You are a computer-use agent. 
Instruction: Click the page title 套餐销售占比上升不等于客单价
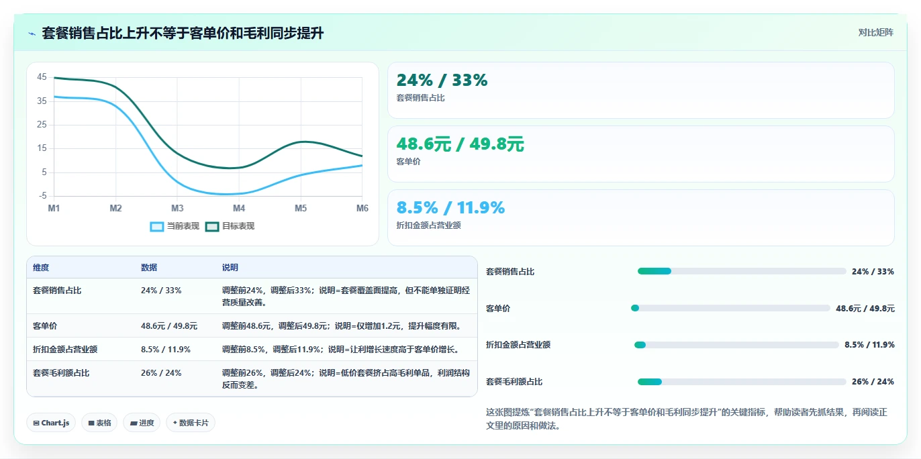(x=183, y=33)
